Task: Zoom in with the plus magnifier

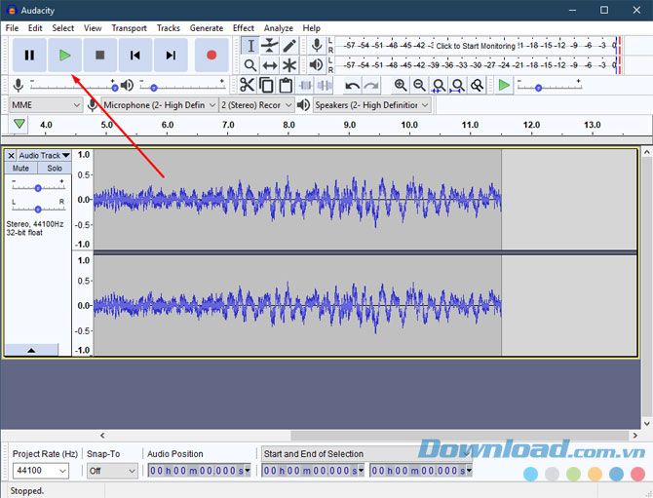Action: tap(401, 86)
